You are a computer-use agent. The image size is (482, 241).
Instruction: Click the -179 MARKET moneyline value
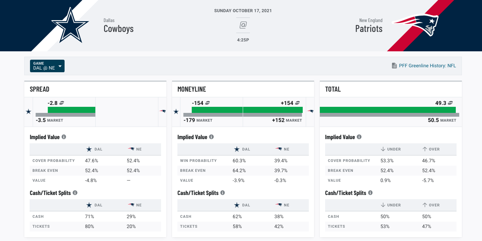coord(198,120)
